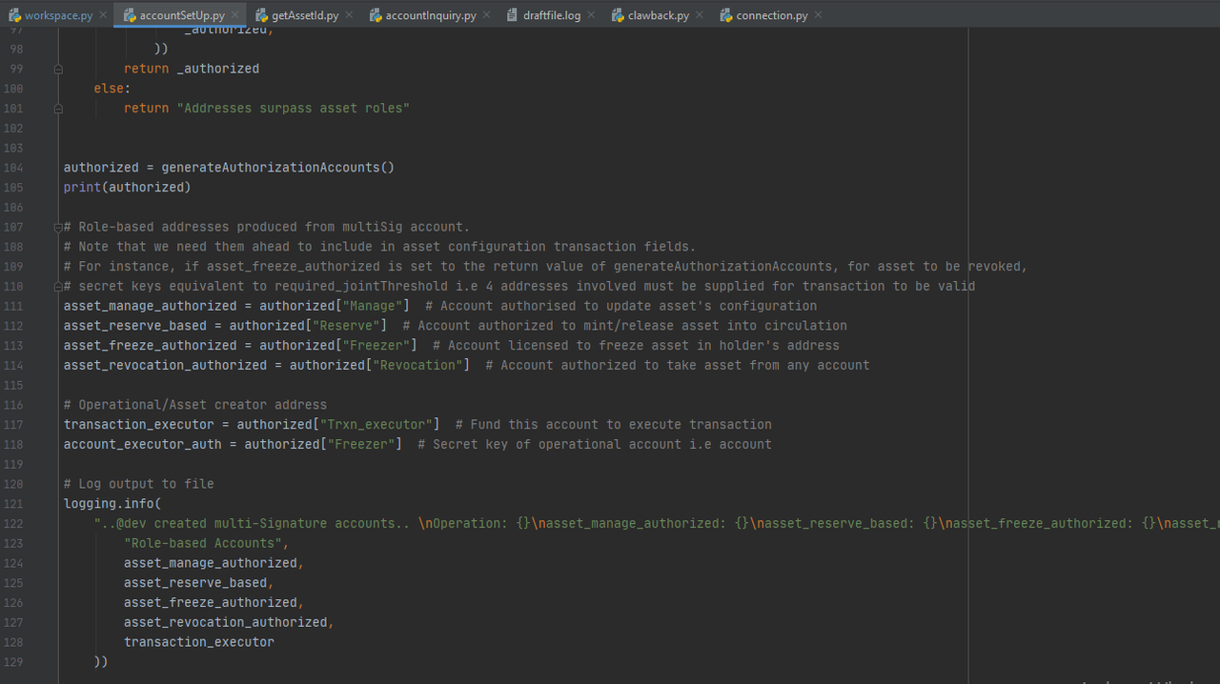The image size is (1220, 684).
Task: Collapse the comment block starting at line 107
Action: click(58, 228)
